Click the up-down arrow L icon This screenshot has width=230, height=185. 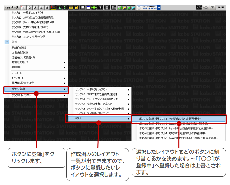(x=59, y=7)
